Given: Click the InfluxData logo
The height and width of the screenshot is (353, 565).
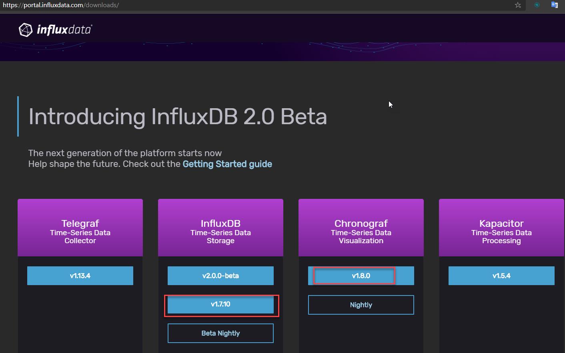Looking at the screenshot, I should 55,30.
